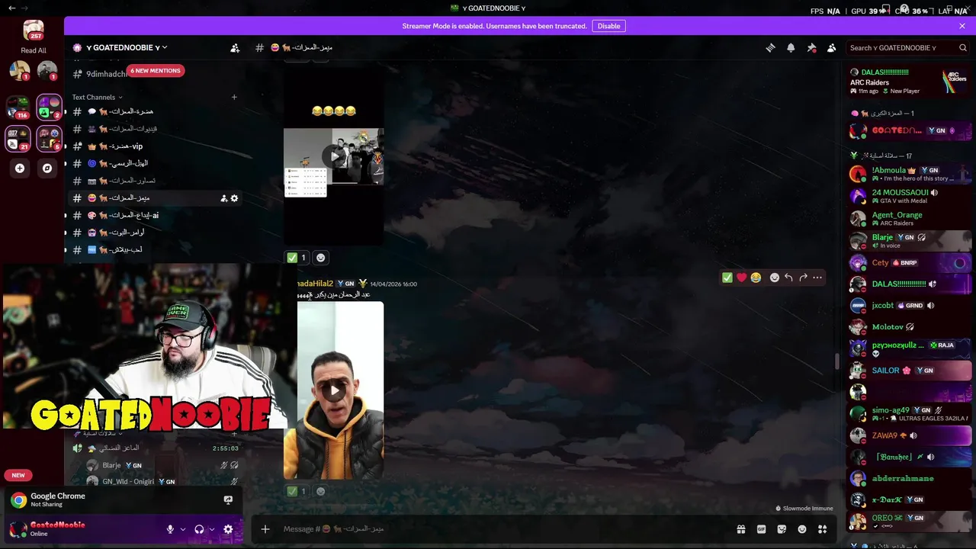Image resolution: width=976 pixels, height=549 pixels.
Task: Open microphone input options arrow
Action: coord(183,529)
